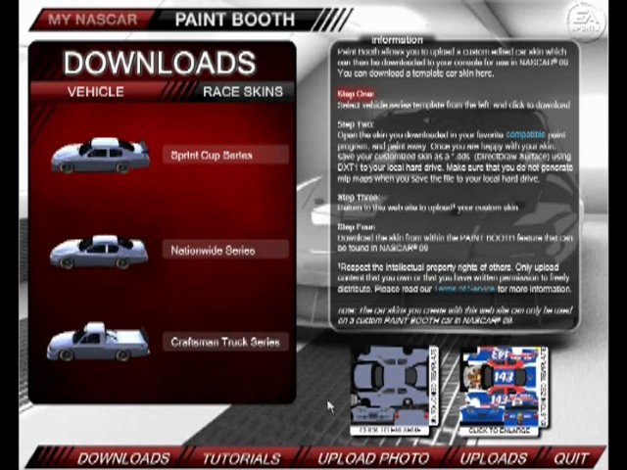Click the Nationwide Series car icon
This screenshot has width=627, height=470.
click(x=99, y=252)
